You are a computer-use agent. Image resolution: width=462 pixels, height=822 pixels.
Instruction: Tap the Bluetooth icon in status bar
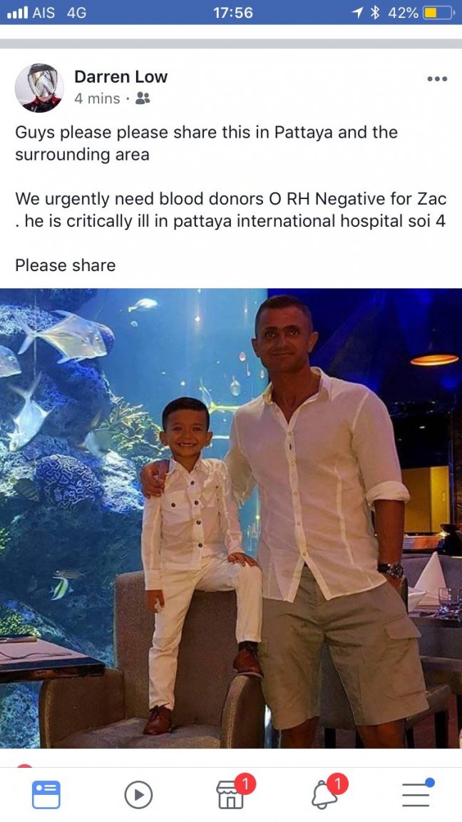coord(374,13)
